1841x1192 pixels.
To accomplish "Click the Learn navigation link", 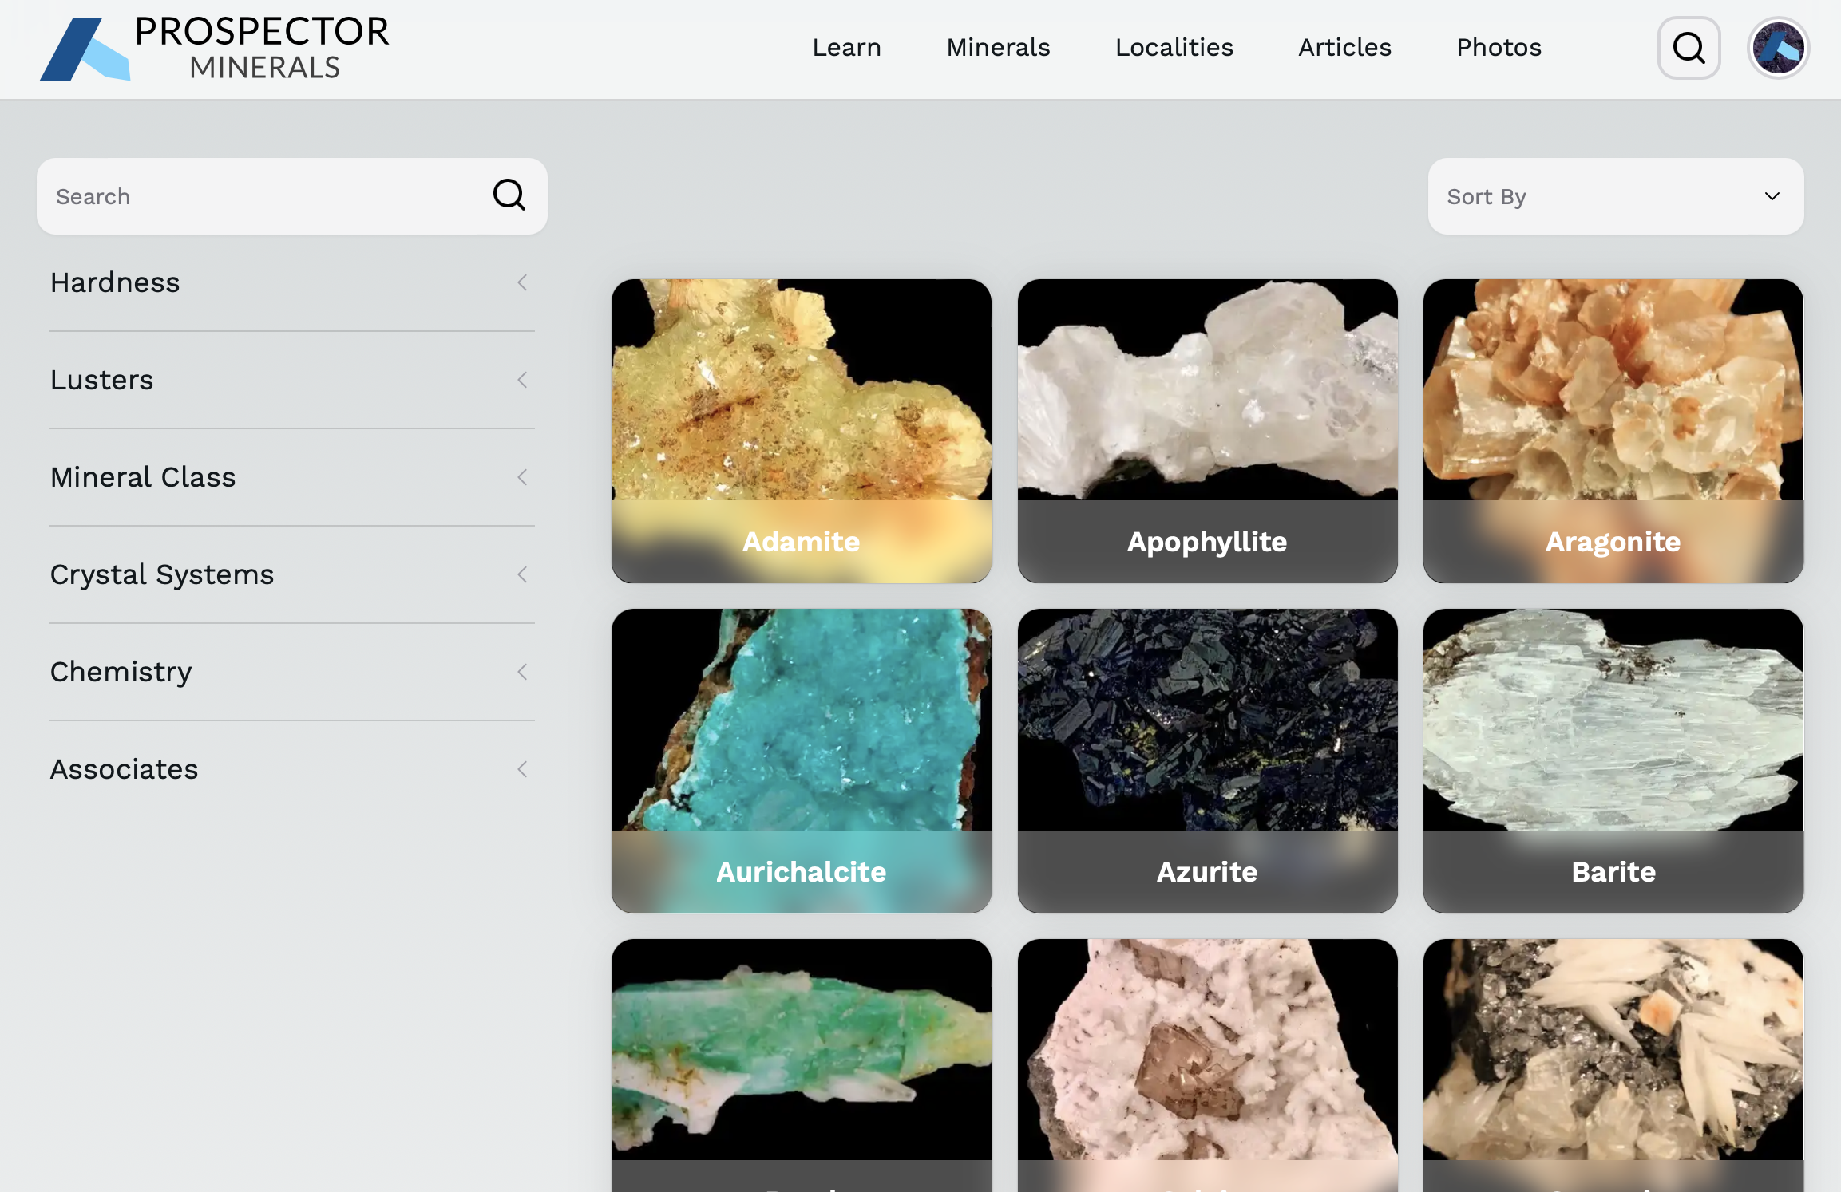I will (847, 47).
